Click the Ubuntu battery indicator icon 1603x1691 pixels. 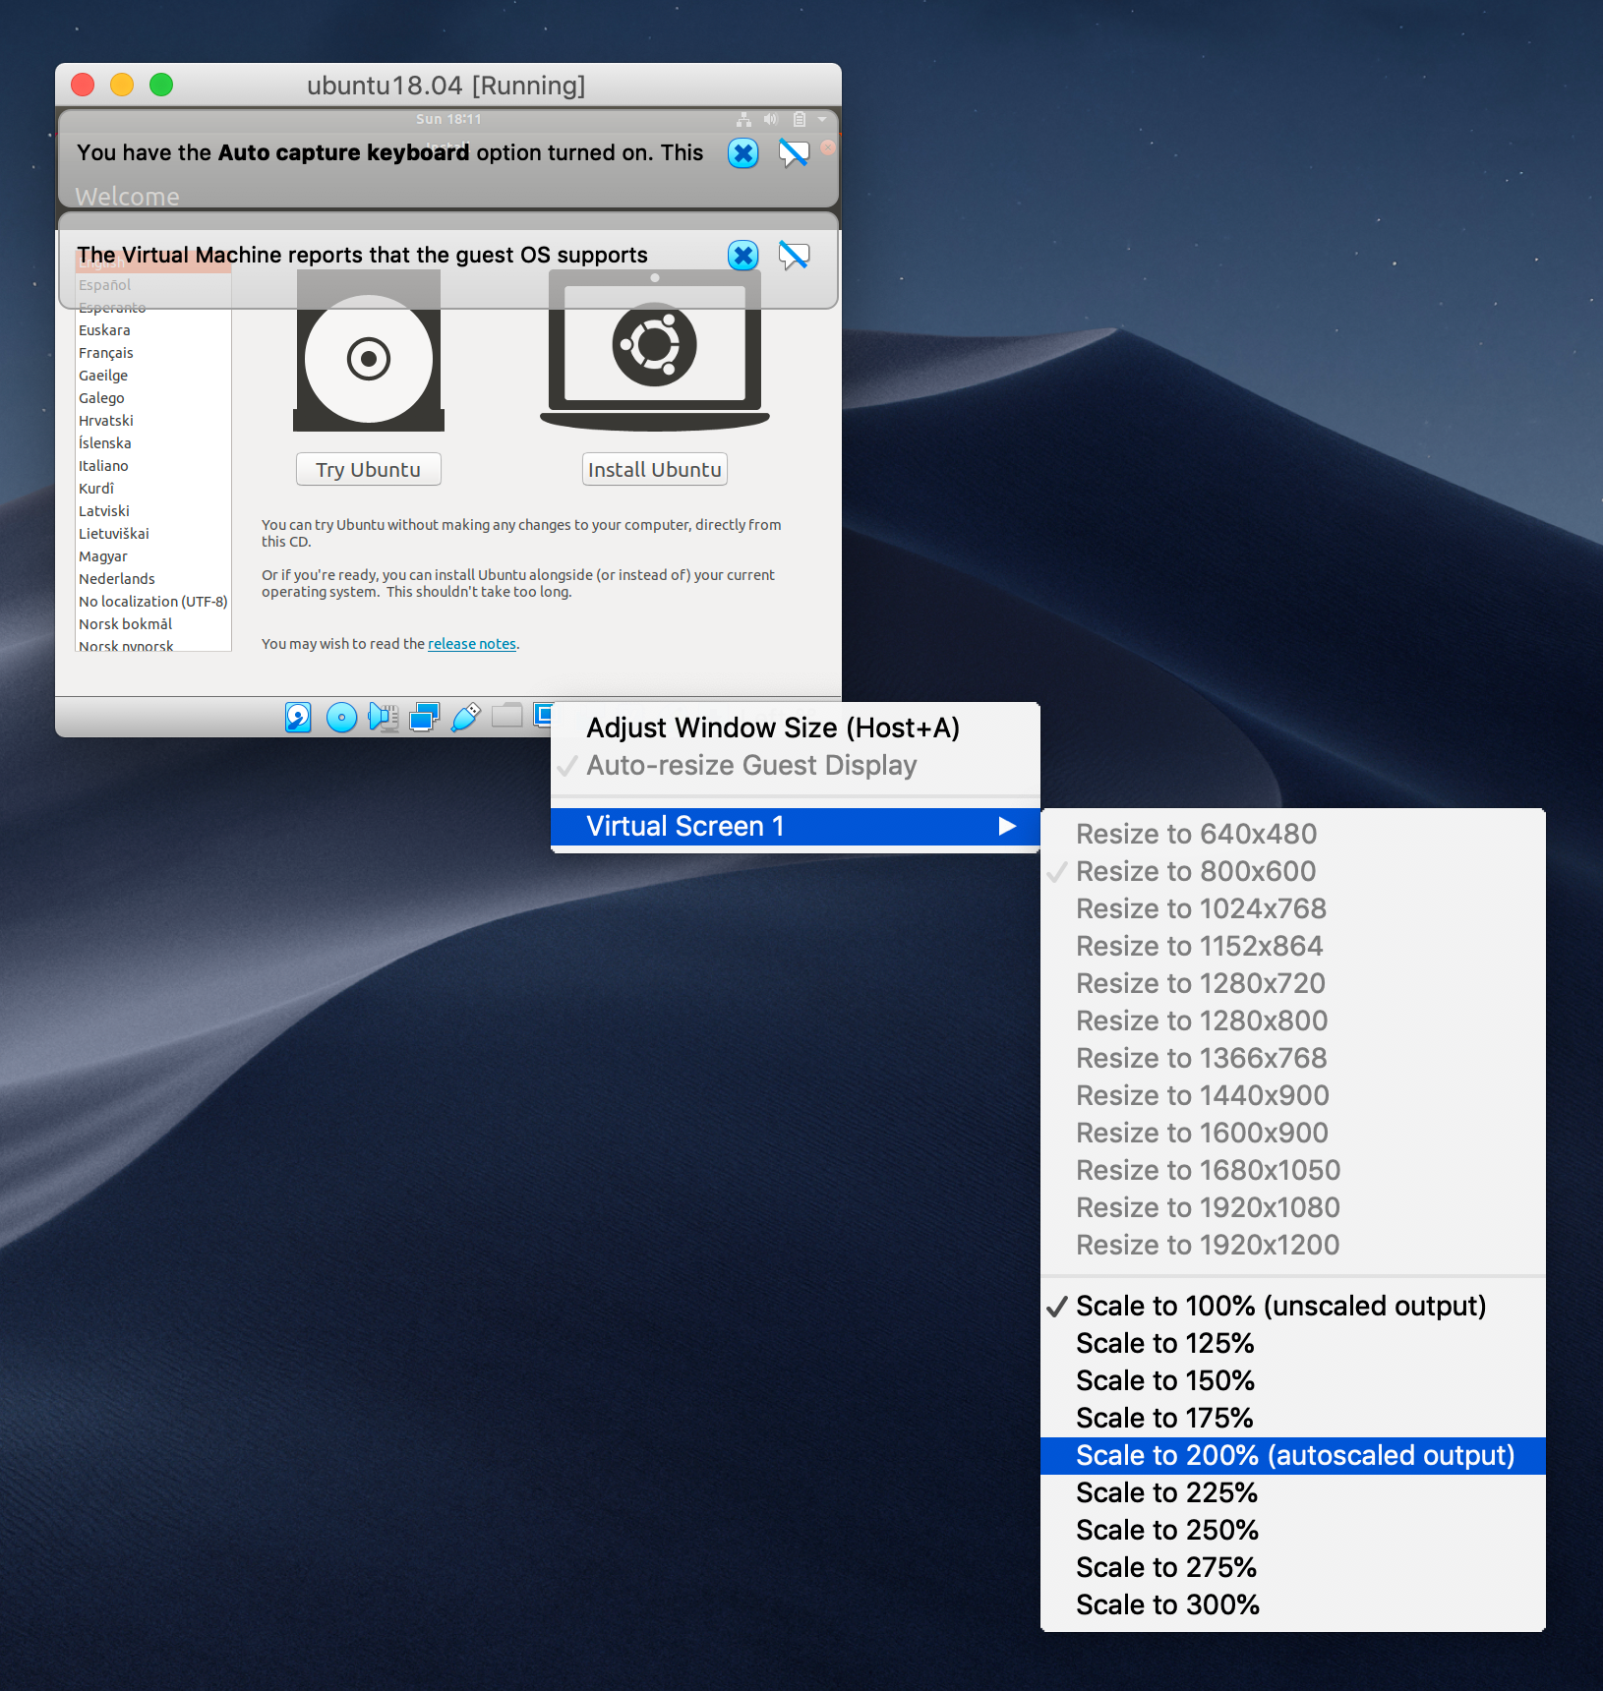click(800, 119)
